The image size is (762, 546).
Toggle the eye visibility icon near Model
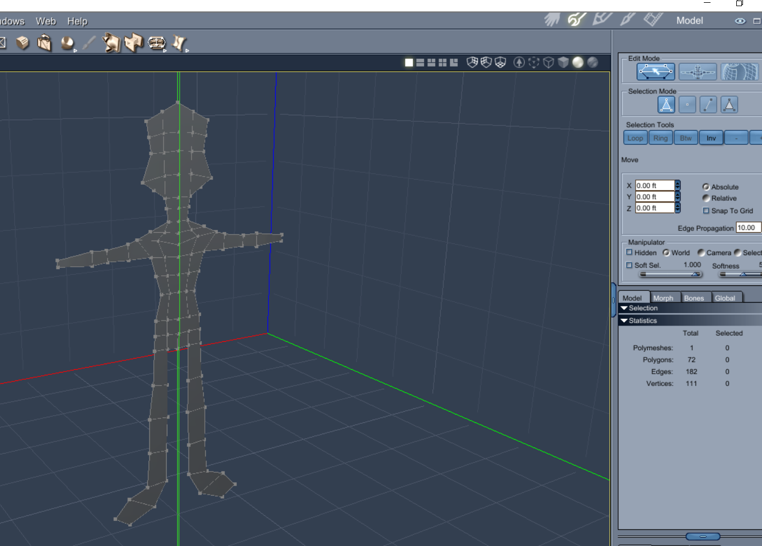pos(740,21)
